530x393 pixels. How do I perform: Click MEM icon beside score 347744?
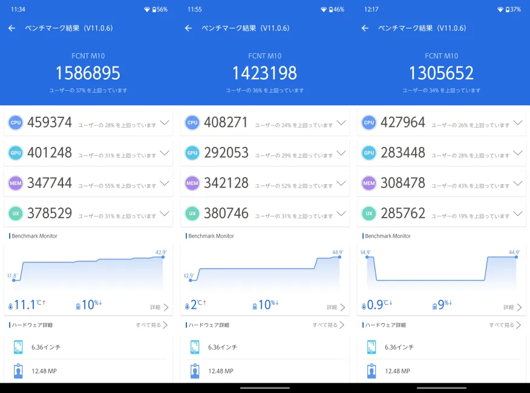pyautogui.click(x=16, y=183)
